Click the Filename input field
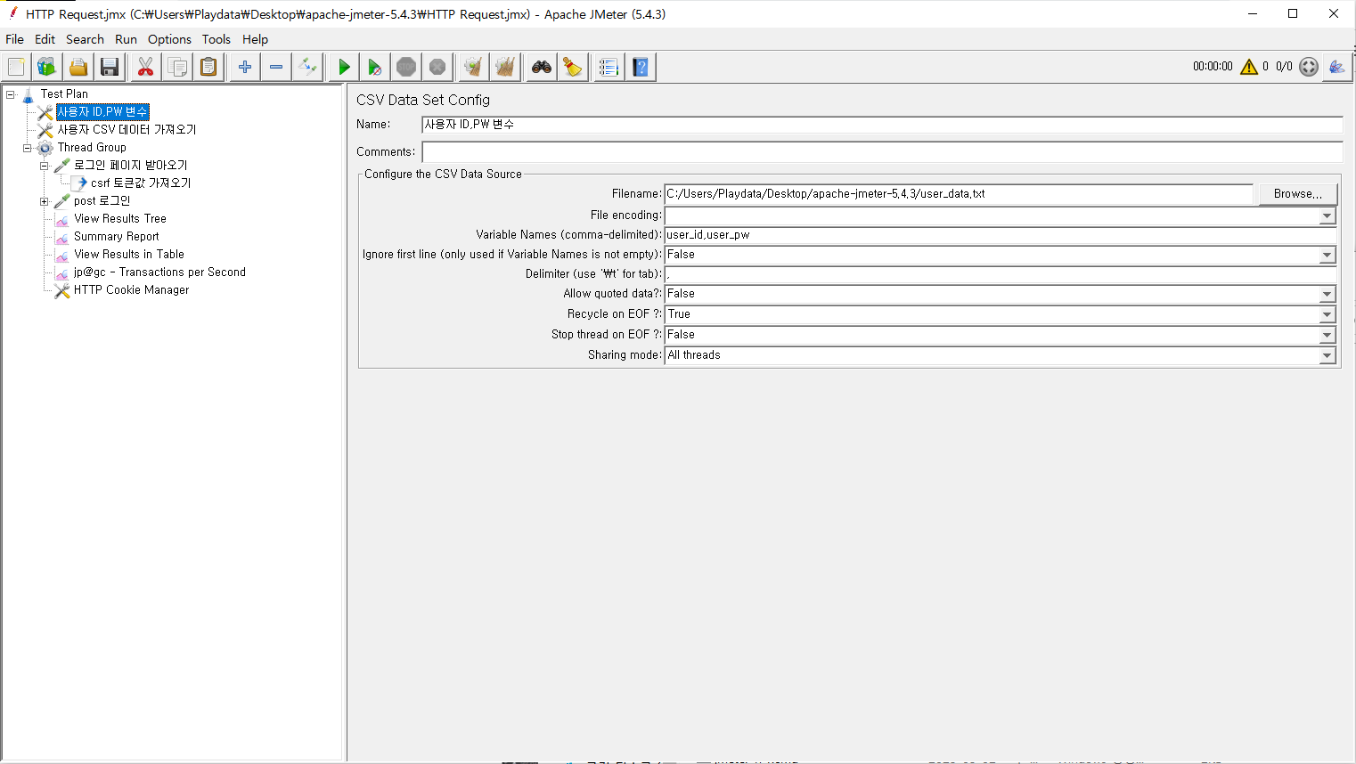Screen dimensions: 1356x764 pos(959,194)
